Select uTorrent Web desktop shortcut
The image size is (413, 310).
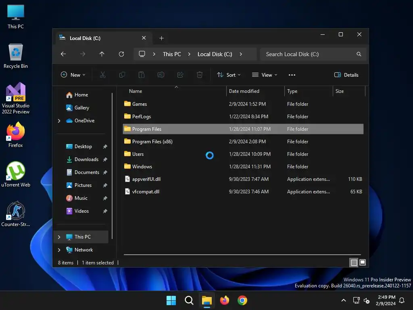click(16, 174)
